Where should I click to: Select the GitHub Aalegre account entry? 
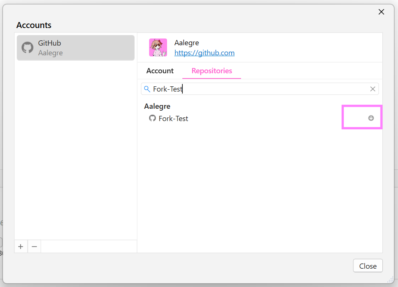click(x=75, y=48)
